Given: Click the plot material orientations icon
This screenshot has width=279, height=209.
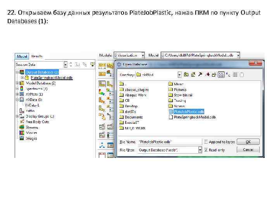Looking at the screenshot, I should point(102,108).
